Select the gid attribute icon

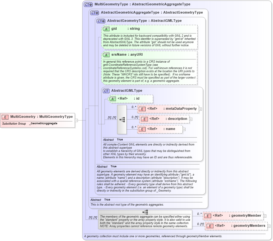(106, 28)
